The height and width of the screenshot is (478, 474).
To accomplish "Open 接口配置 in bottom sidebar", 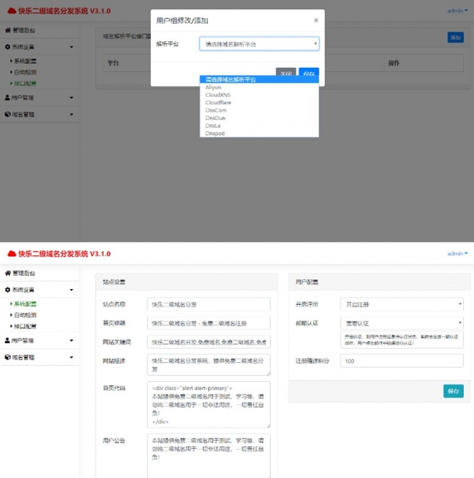I will click(x=25, y=326).
